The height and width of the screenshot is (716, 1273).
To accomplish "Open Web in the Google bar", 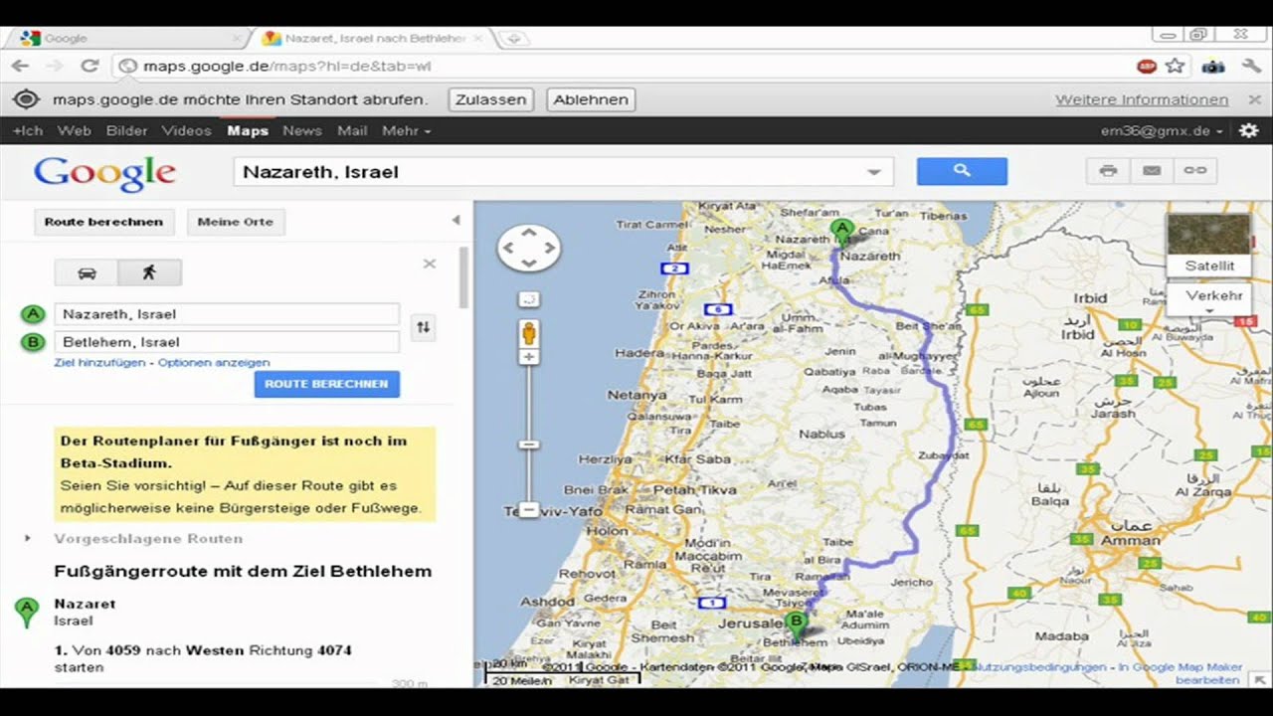I will (75, 130).
